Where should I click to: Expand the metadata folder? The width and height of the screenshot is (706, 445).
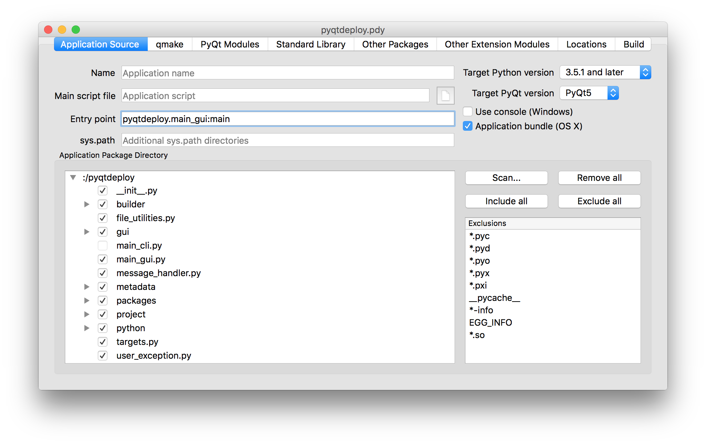tap(87, 287)
